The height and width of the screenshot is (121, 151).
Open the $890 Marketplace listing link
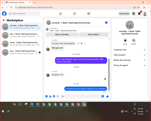tap(63, 31)
